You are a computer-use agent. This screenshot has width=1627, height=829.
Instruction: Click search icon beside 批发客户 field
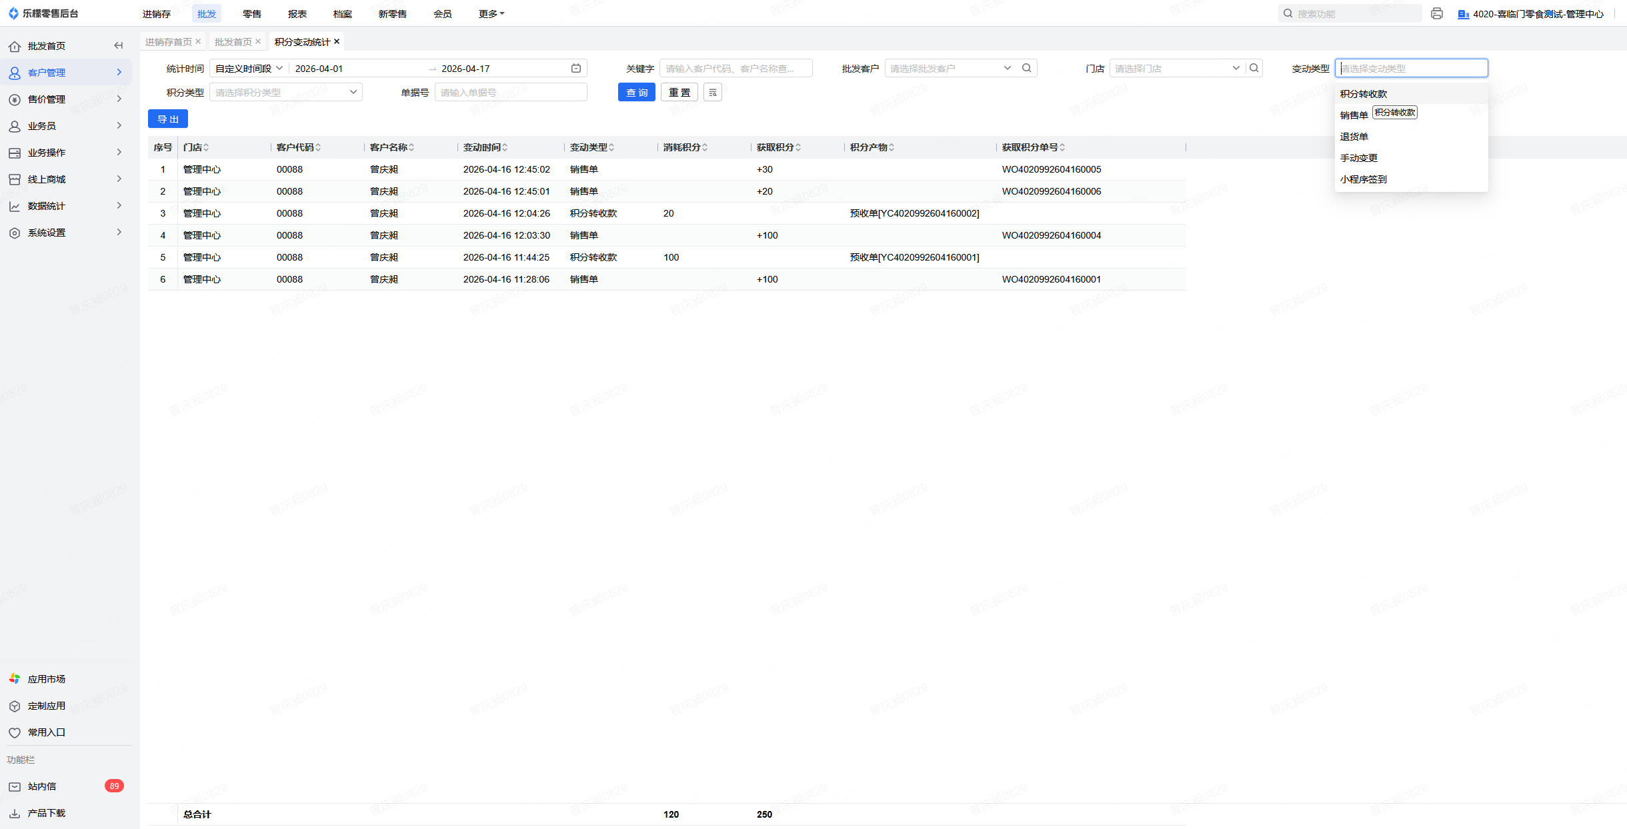pyautogui.click(x=1027, y=68)
